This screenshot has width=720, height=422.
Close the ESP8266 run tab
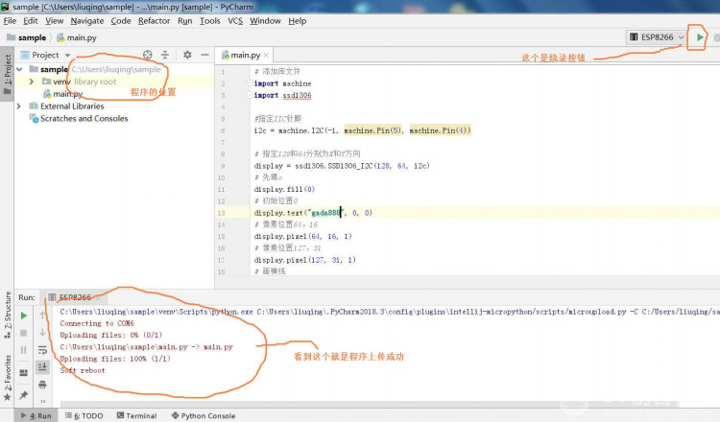[98, 297]
